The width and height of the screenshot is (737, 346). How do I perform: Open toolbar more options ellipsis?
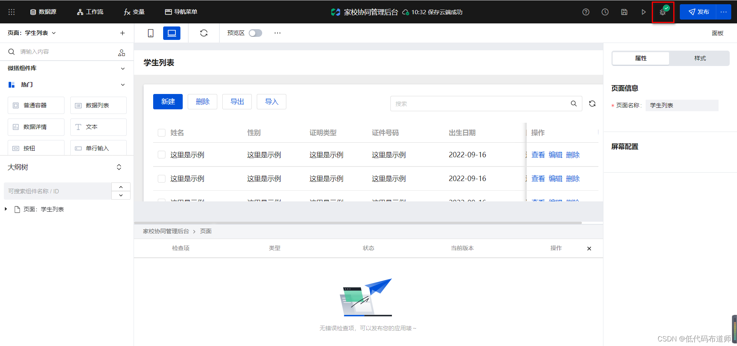278,33
